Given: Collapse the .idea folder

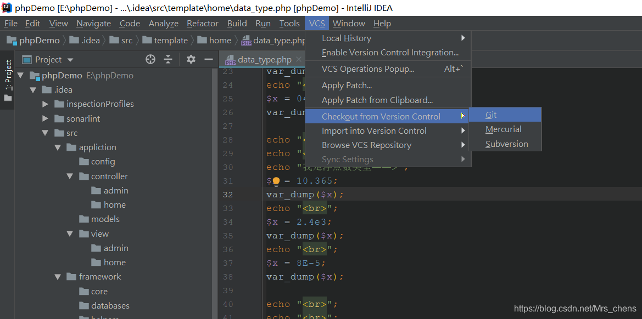Looking at the screenshot, I should click(33, 90).
